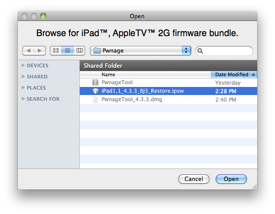Expand the DEVICES sidebar section

(24, 66)
